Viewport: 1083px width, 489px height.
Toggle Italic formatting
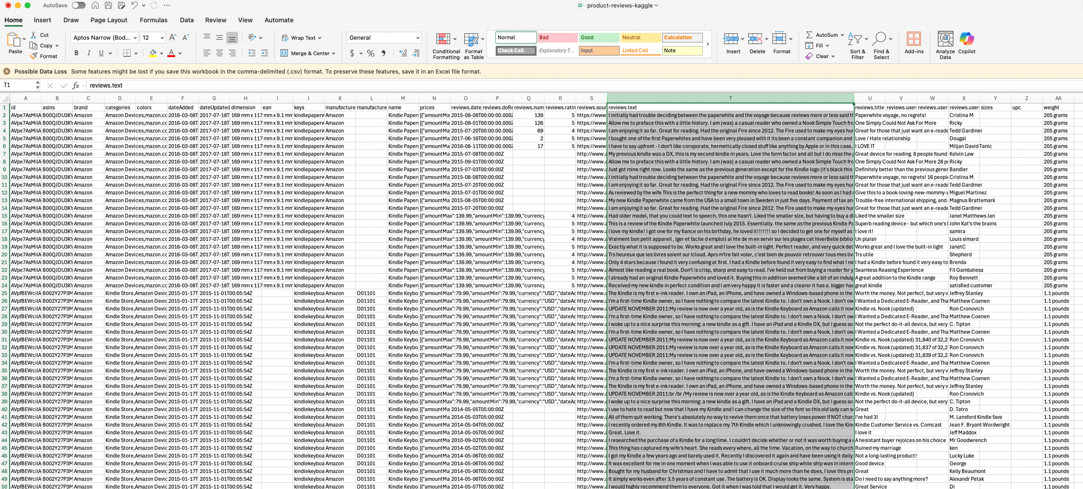[x=89, y=53]
